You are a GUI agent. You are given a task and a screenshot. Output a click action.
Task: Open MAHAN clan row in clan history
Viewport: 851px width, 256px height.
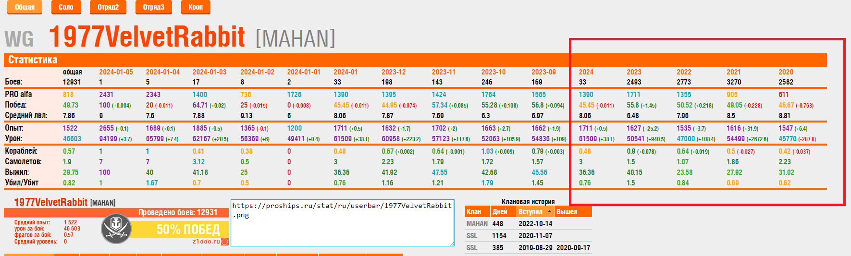[477, 224]
